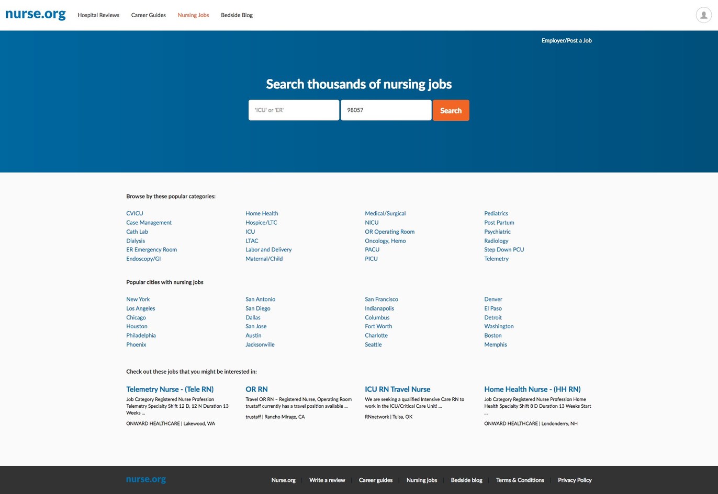Open the ER Emergency Room category
718x494 pixels.
click(x=151, y=249)
